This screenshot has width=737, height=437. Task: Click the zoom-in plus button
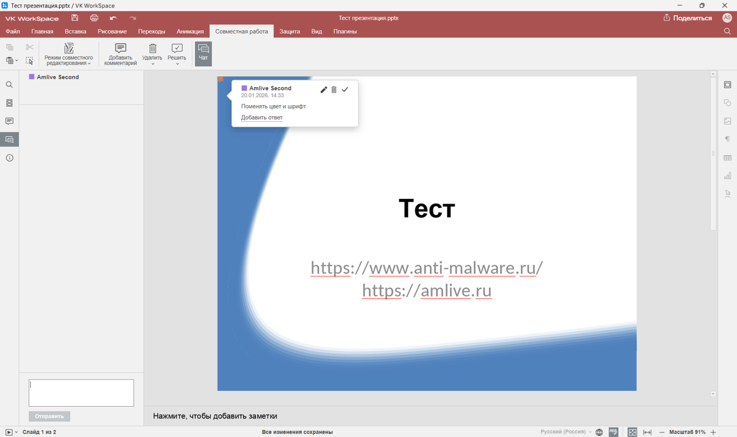713,432
